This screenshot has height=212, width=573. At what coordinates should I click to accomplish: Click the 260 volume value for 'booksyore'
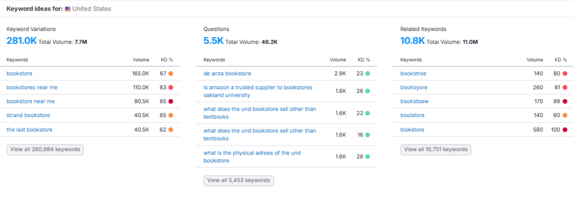[x=538, y=87]
